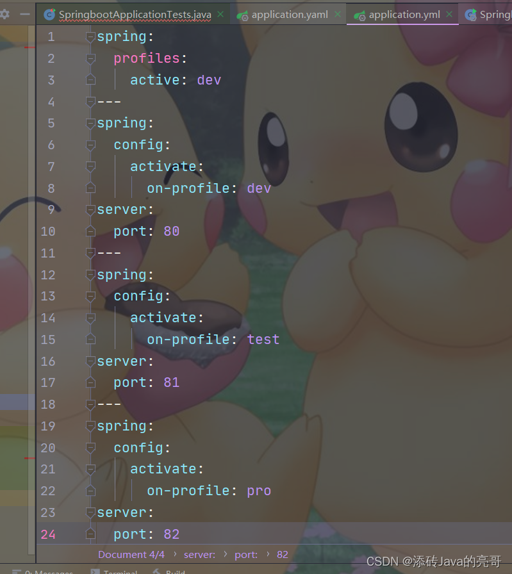Click 'server:' in the breadcrumb bar
This screenshot has width=512, height=574.
tap(199, 555)
